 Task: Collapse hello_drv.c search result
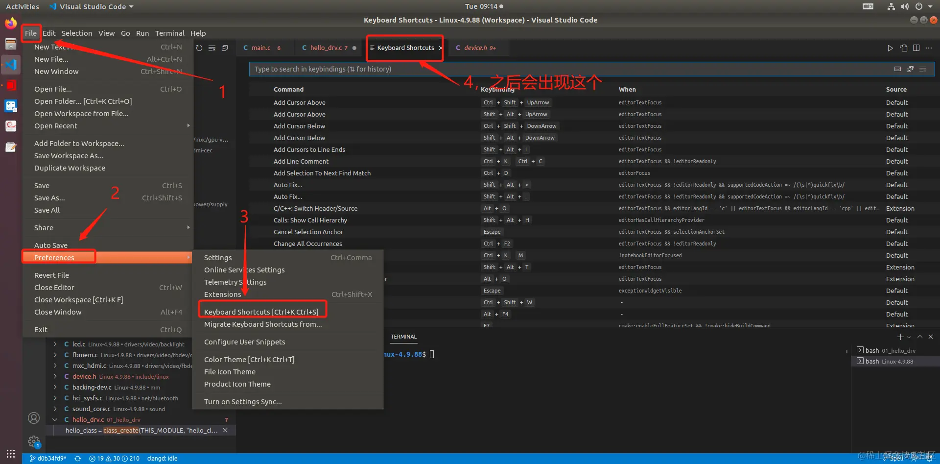[55, 420]
